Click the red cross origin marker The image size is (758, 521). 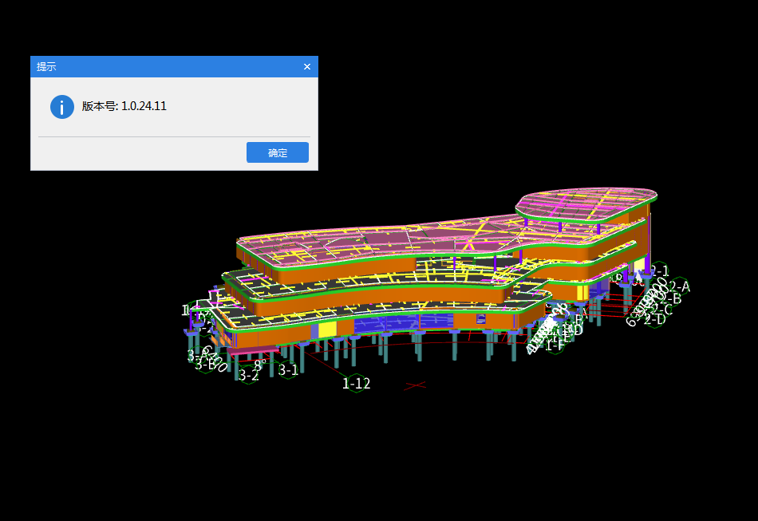pyautogui.click(x=415, y=385)
